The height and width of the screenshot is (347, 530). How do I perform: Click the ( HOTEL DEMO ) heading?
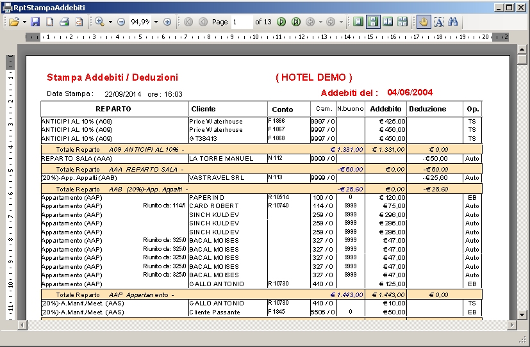314,77
